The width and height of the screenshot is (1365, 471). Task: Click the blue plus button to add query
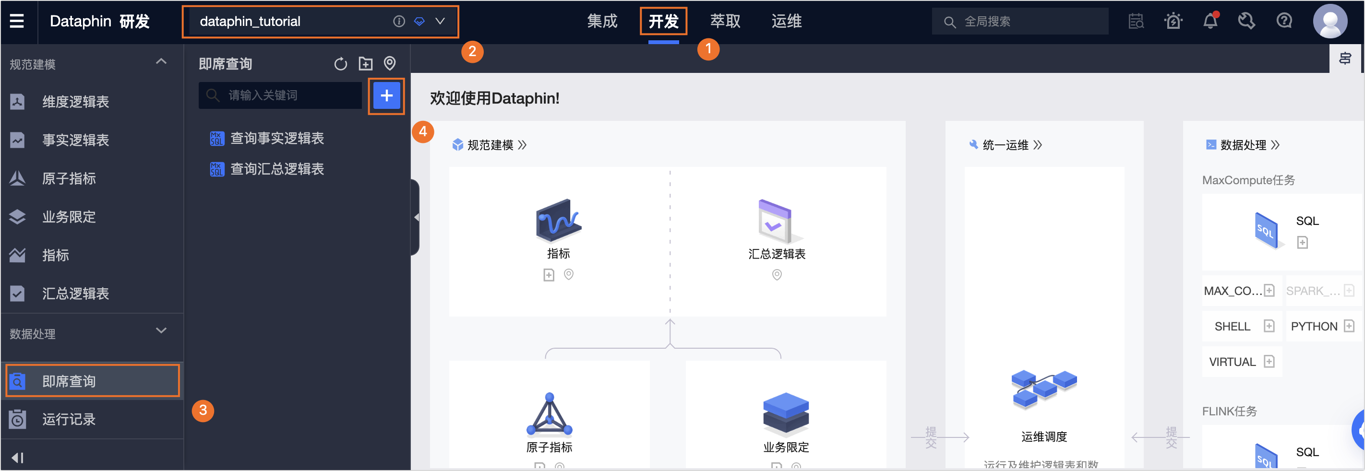(386, 96)
